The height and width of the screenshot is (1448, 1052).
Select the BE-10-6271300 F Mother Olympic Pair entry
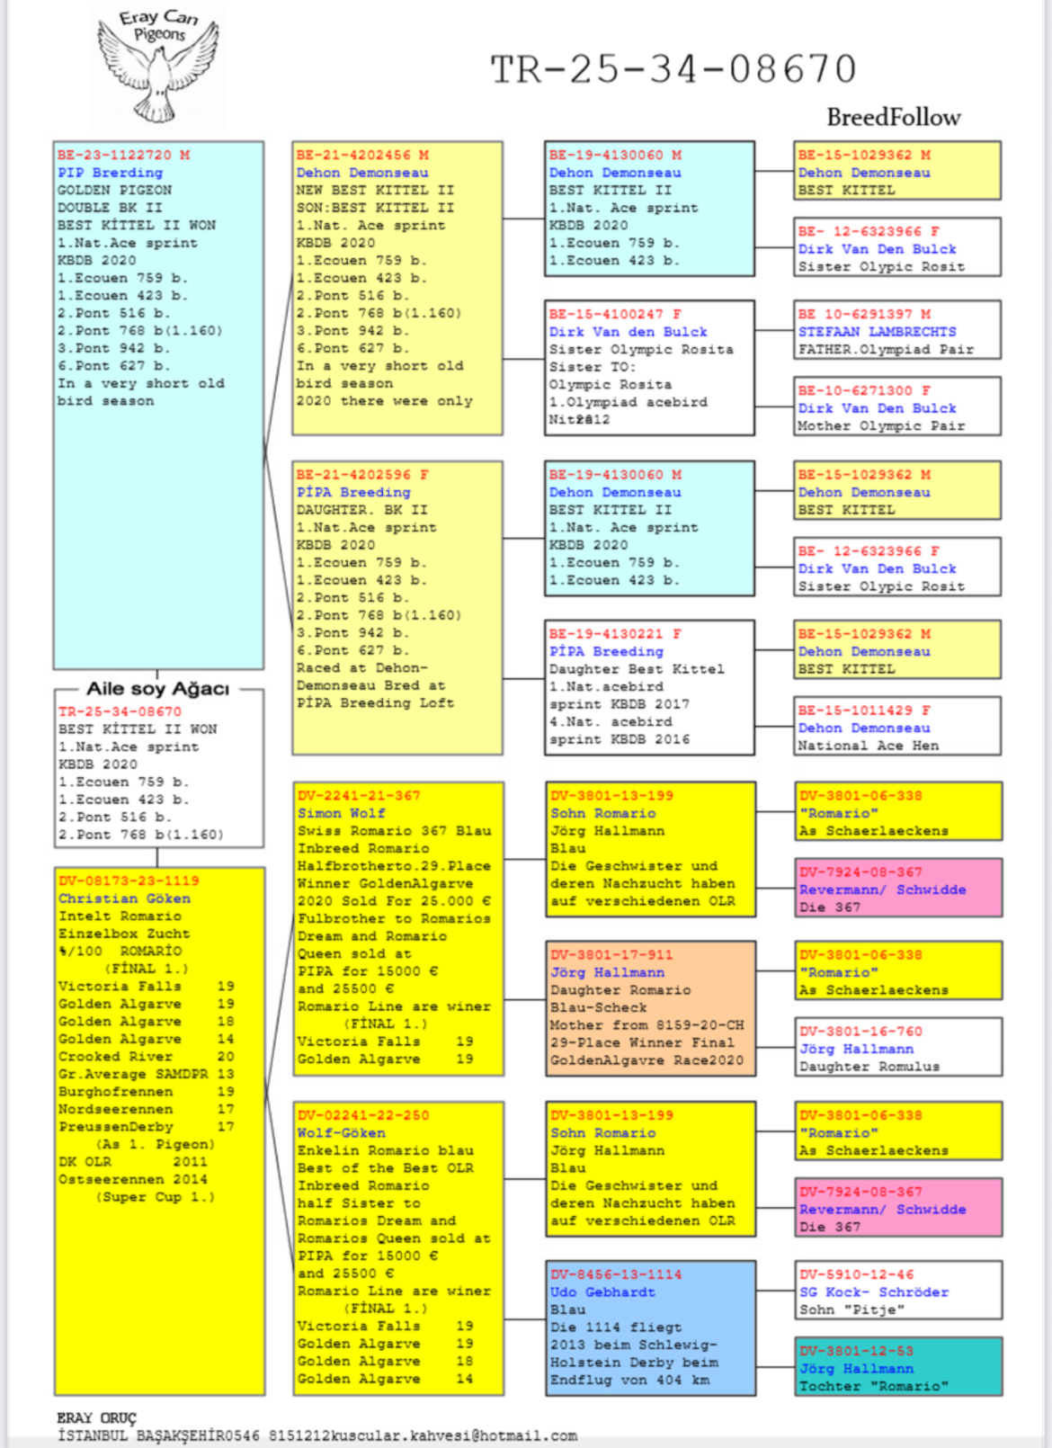pyautogui.click(x=896, y=407)
